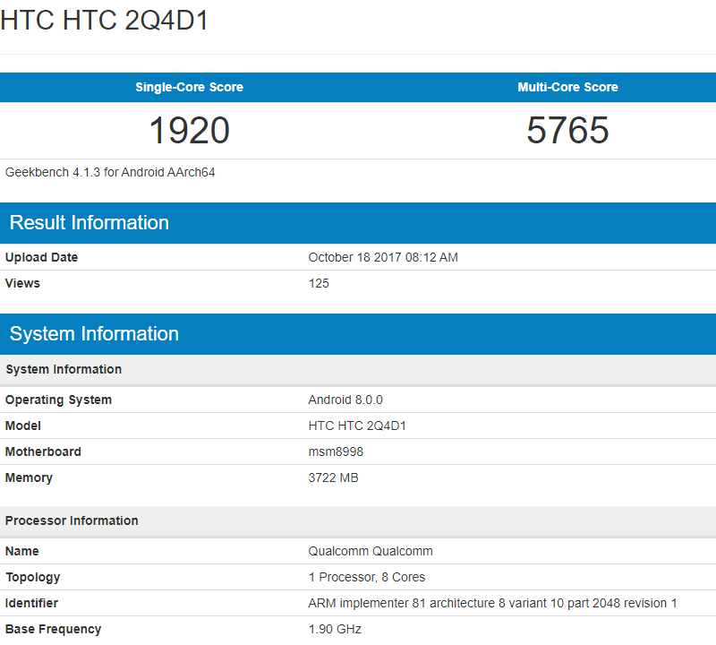This screenshot has width=716, height=645.
Task: Select the 3722 MB memory value
Action: (333, 477)
